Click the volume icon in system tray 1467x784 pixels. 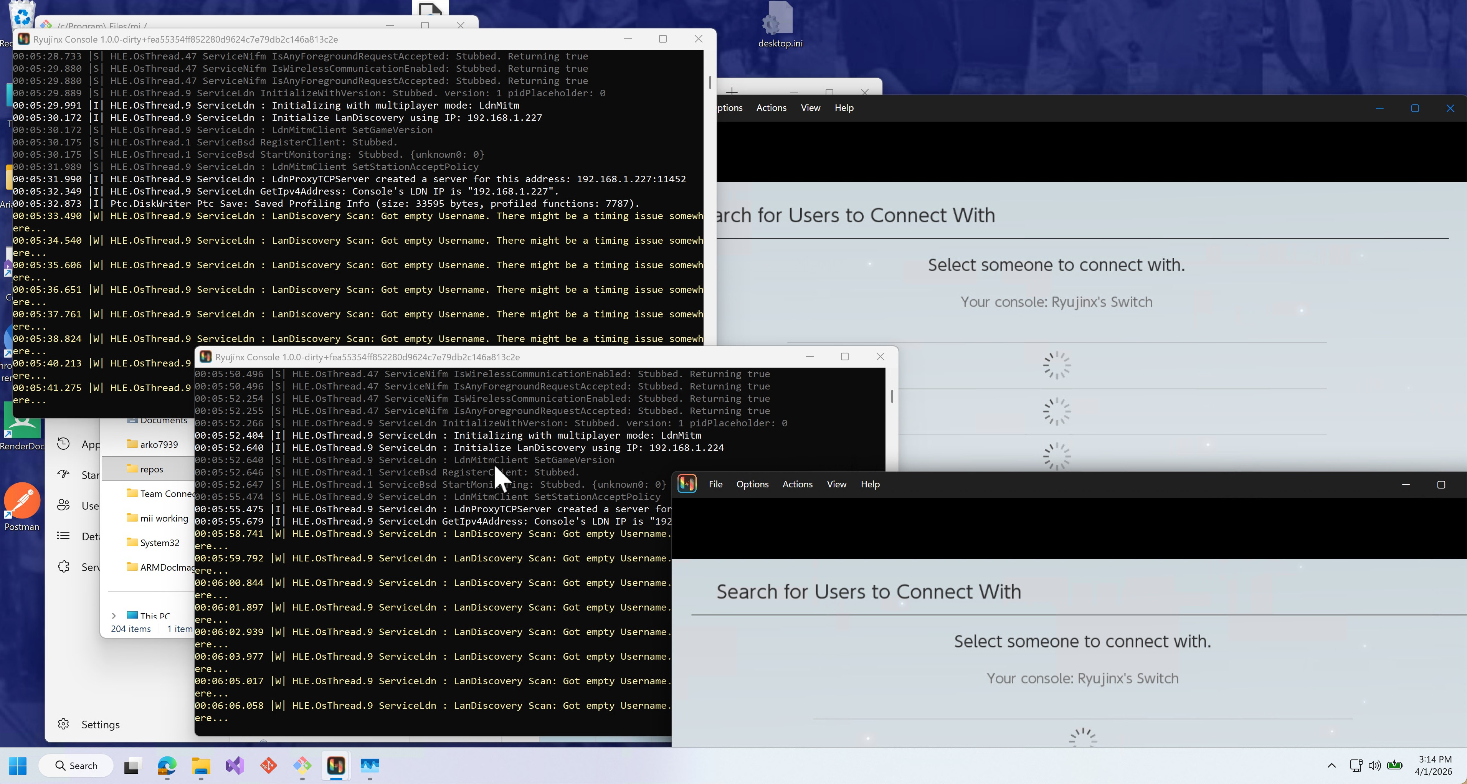(1374, 765)
